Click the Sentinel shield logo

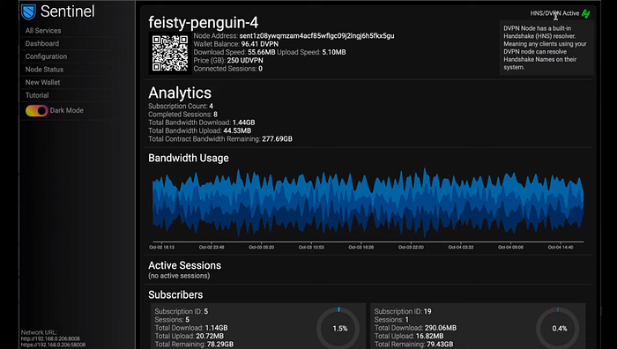[28, 11]
